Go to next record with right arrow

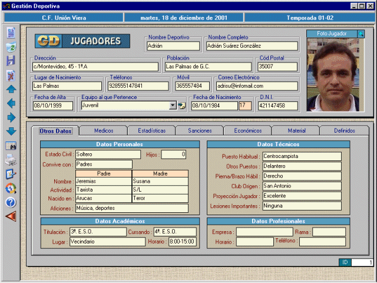(x=11, y=118)
